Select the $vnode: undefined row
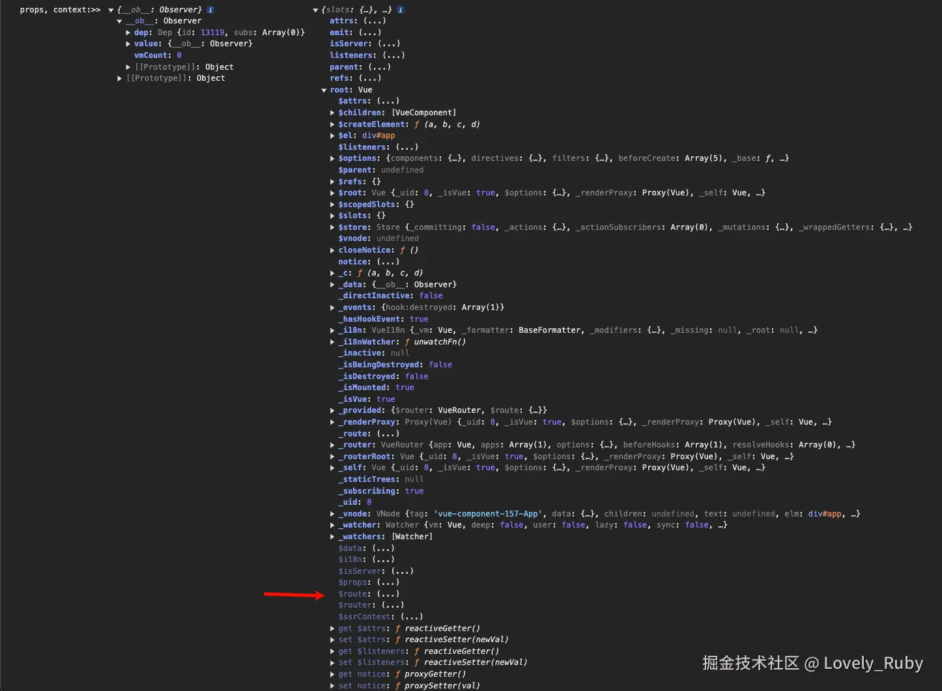The image size is (942, 691). pos(378,238)
